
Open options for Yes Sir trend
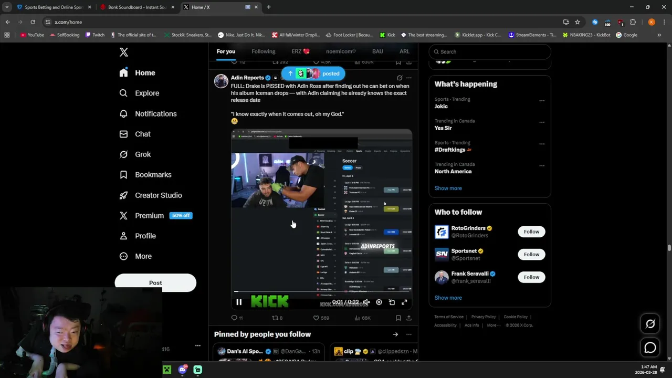pos(542,122)
